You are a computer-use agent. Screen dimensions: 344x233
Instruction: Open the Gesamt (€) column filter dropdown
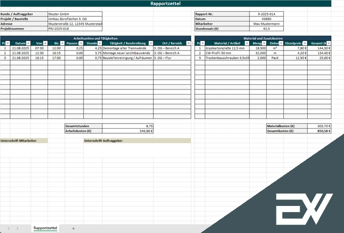(329, 43)
